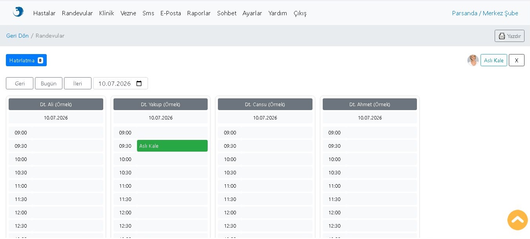
Task: Open the E-Posta menu
Action: click(x=171, y=13)
